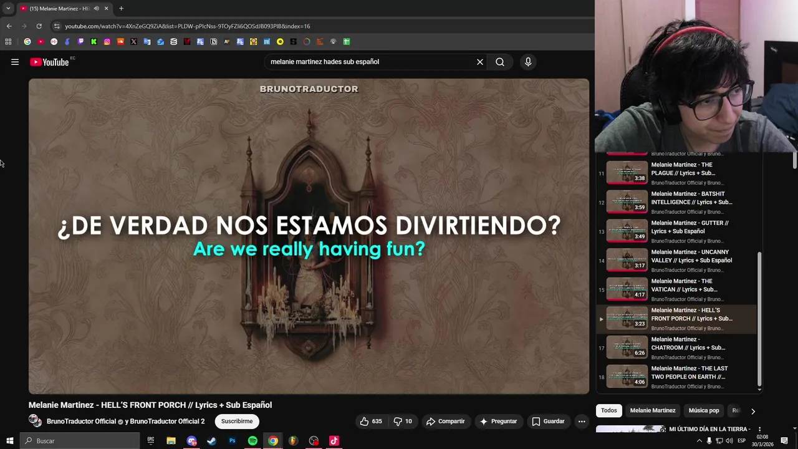798x449 pixels.
Task: Launch Epic Games from the taskbar
Action: point(151,441)
